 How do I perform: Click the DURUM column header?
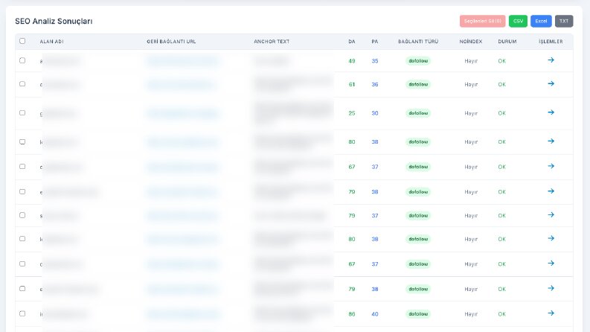(507, 42)
